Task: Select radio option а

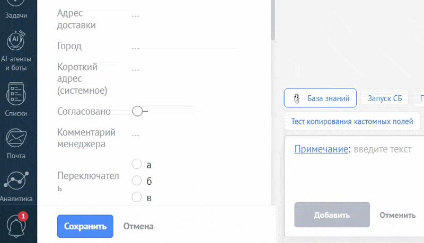Action: tap(137, 164)
